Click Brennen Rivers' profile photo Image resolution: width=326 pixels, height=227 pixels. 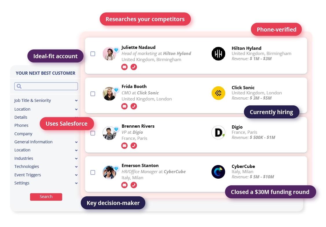(109, 133)
